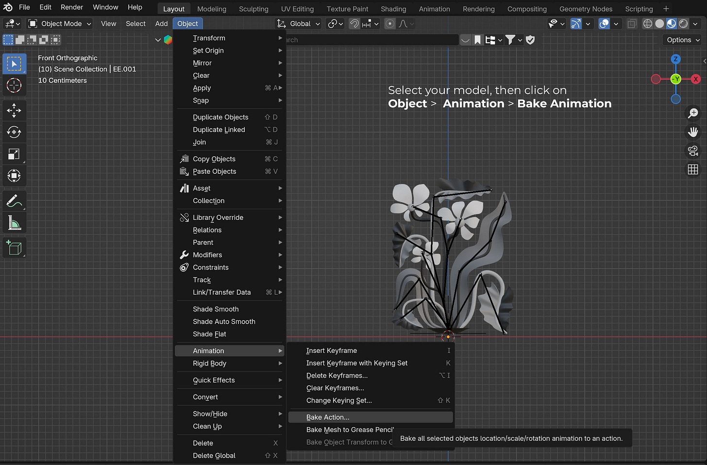
Task: Click the red X axis gizmo ball
Action: [695, 79]
